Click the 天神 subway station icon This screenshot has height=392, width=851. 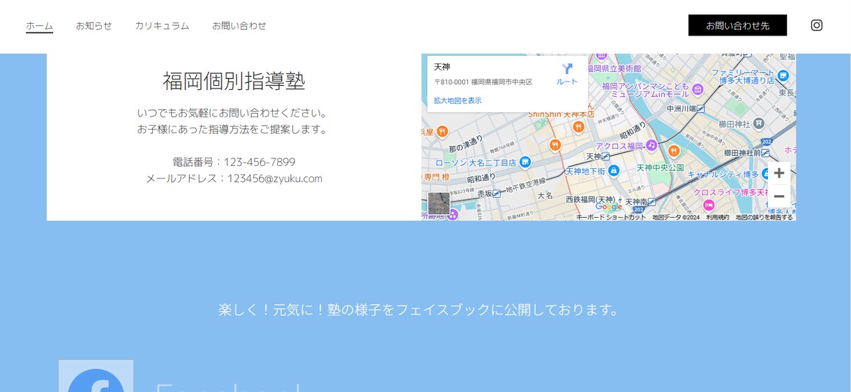[606, 156]
